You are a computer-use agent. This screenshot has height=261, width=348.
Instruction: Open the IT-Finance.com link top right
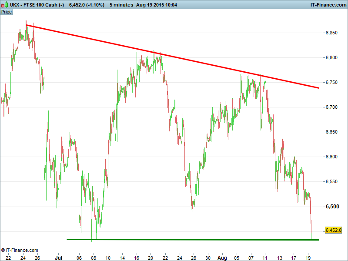(328, 5)
